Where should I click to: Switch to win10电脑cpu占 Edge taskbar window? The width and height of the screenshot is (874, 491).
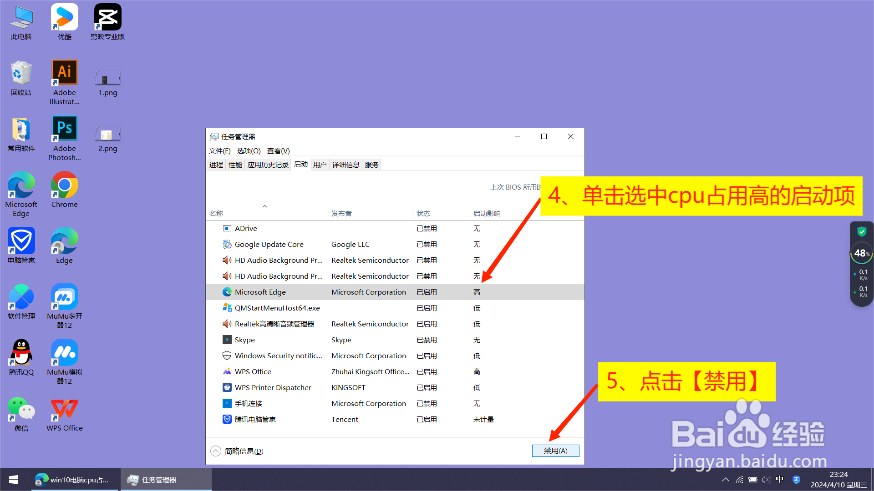click(x=75, y=480)
